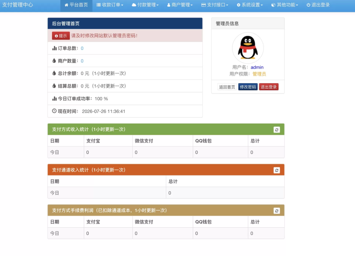Expand the 付款管理 dropdown caret
The height and width of the screenshot is (256, 355).
tap(158, 5)
